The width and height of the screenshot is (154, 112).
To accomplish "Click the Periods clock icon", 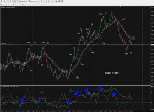I will [59, 1].
